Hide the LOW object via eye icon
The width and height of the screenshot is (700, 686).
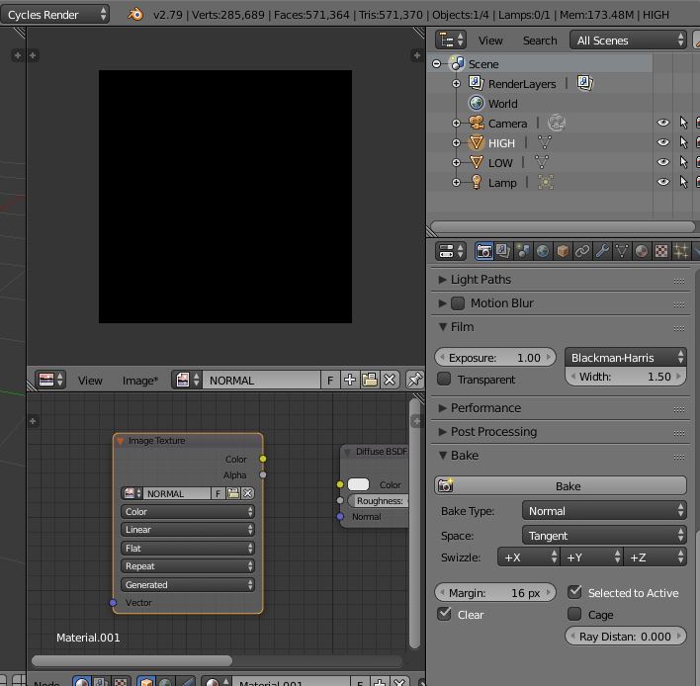pos(663,162)
